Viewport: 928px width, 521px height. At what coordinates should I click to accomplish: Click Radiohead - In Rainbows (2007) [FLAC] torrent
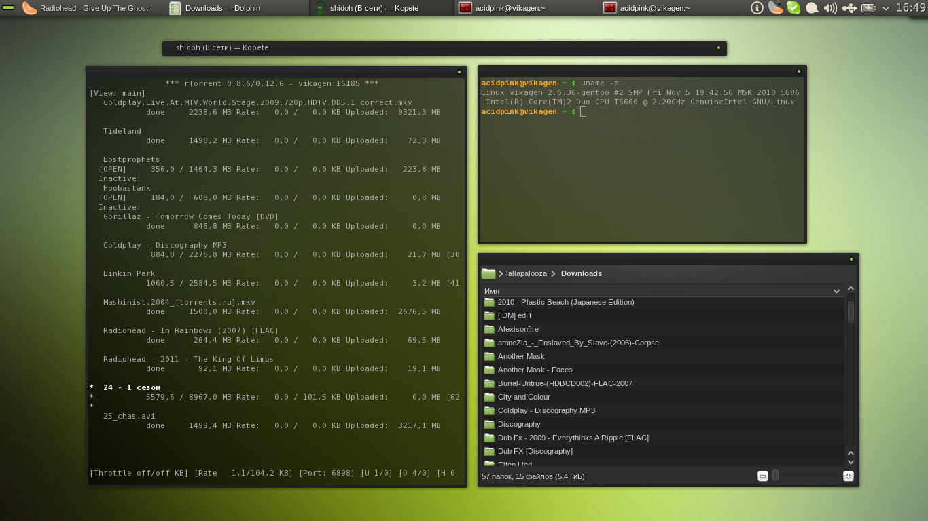191,330
